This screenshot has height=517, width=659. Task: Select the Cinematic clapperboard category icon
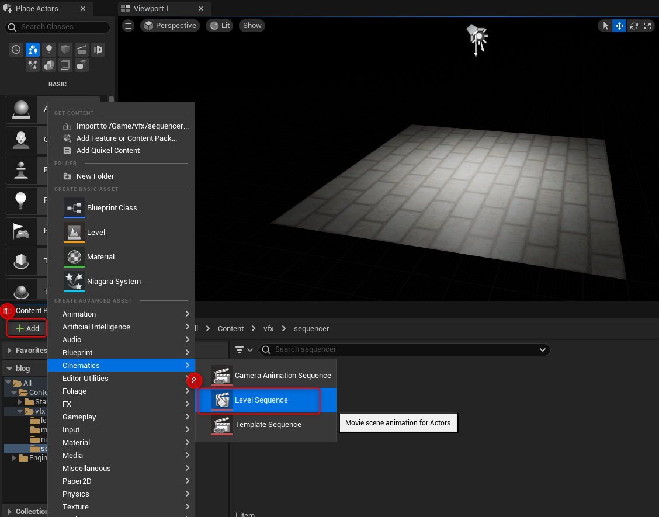click(x=82, y=50)
